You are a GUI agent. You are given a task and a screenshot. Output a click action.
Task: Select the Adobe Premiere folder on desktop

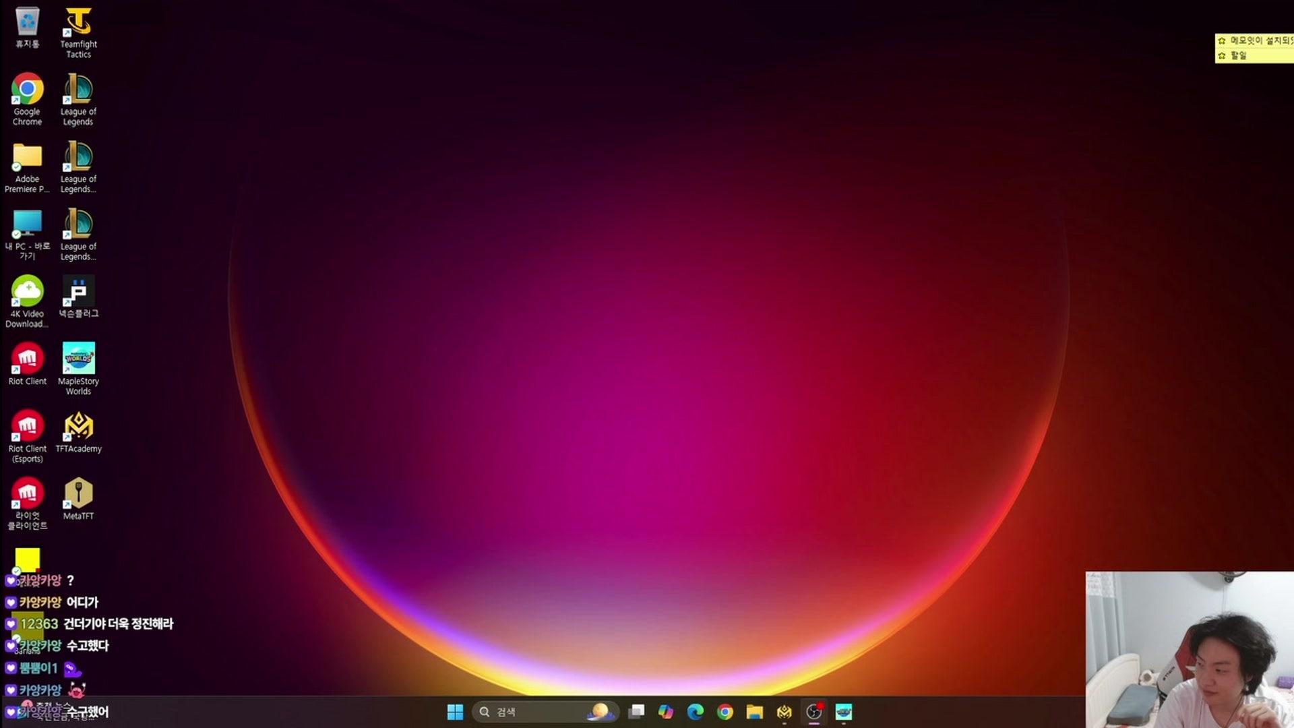point(27,168)
